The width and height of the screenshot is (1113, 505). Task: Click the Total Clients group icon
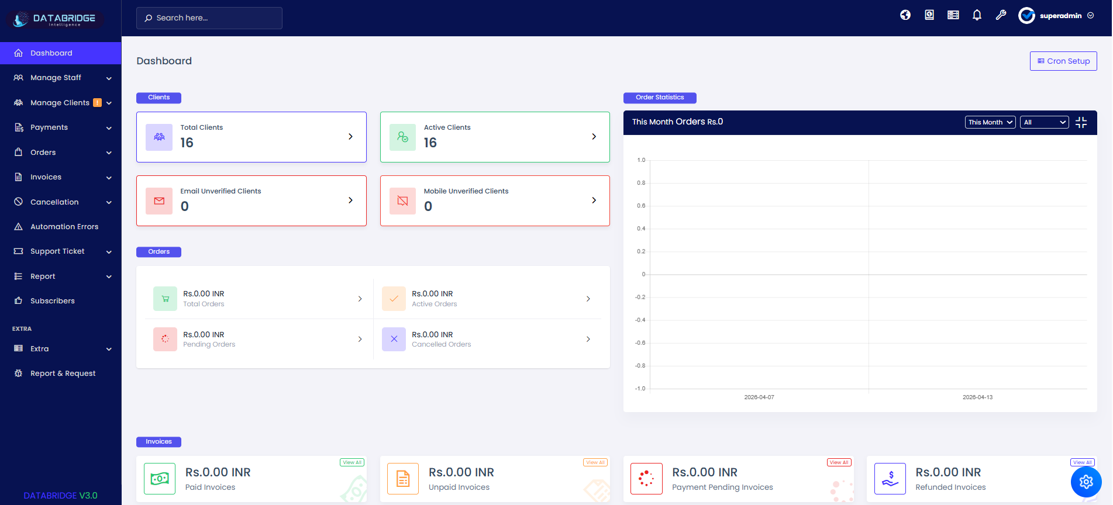pyautogui.click(x=159, y=137)
